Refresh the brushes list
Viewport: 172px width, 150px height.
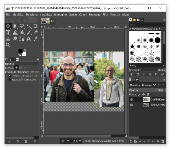coord(156,74)
